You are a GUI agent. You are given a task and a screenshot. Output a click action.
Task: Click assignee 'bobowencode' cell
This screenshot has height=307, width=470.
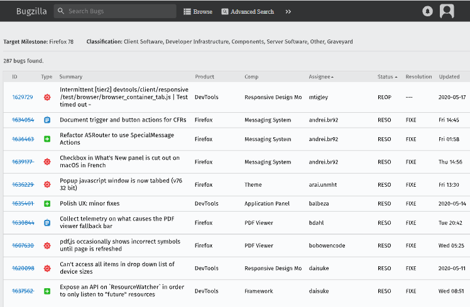(327, 246)
